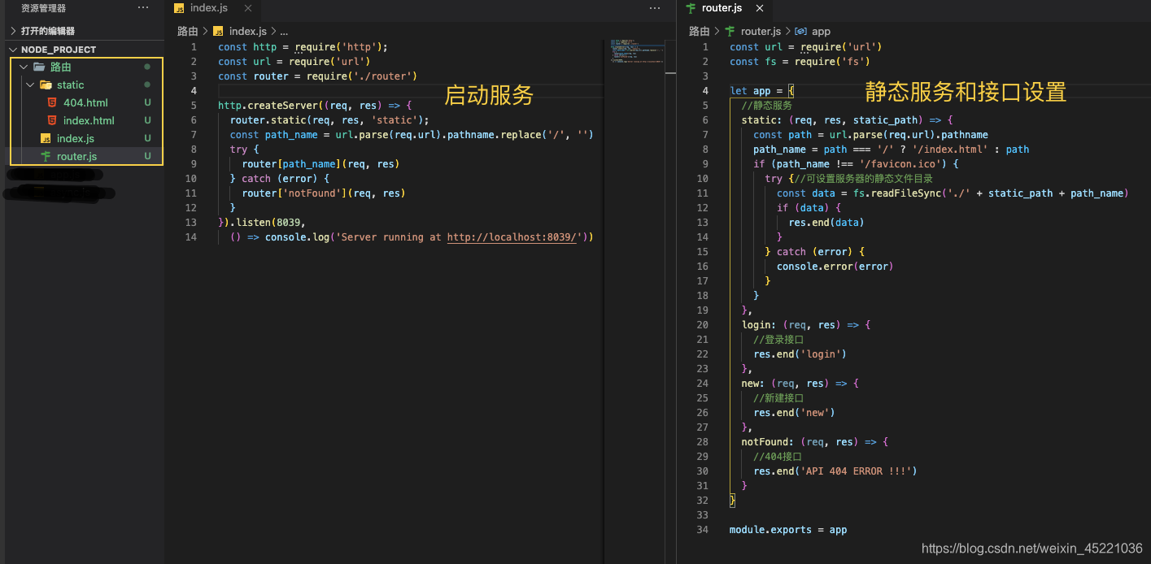This screenshot has width=1151, height=564.
Task: Click the 资源管理器 panel title
Action: point(44,8)
